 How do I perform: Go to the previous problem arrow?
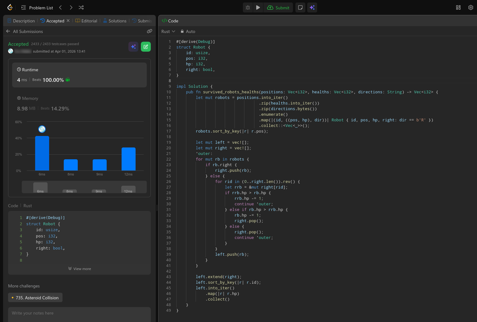coord(61,7)
